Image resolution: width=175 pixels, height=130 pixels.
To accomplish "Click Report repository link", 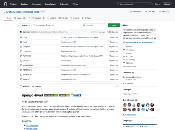I will click(x=129, y=67).
